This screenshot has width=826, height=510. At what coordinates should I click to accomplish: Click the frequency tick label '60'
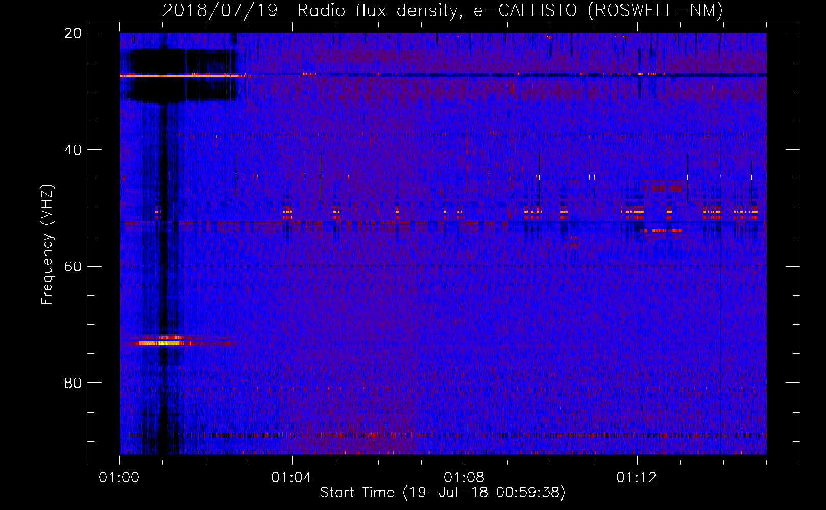click(73, 267)
